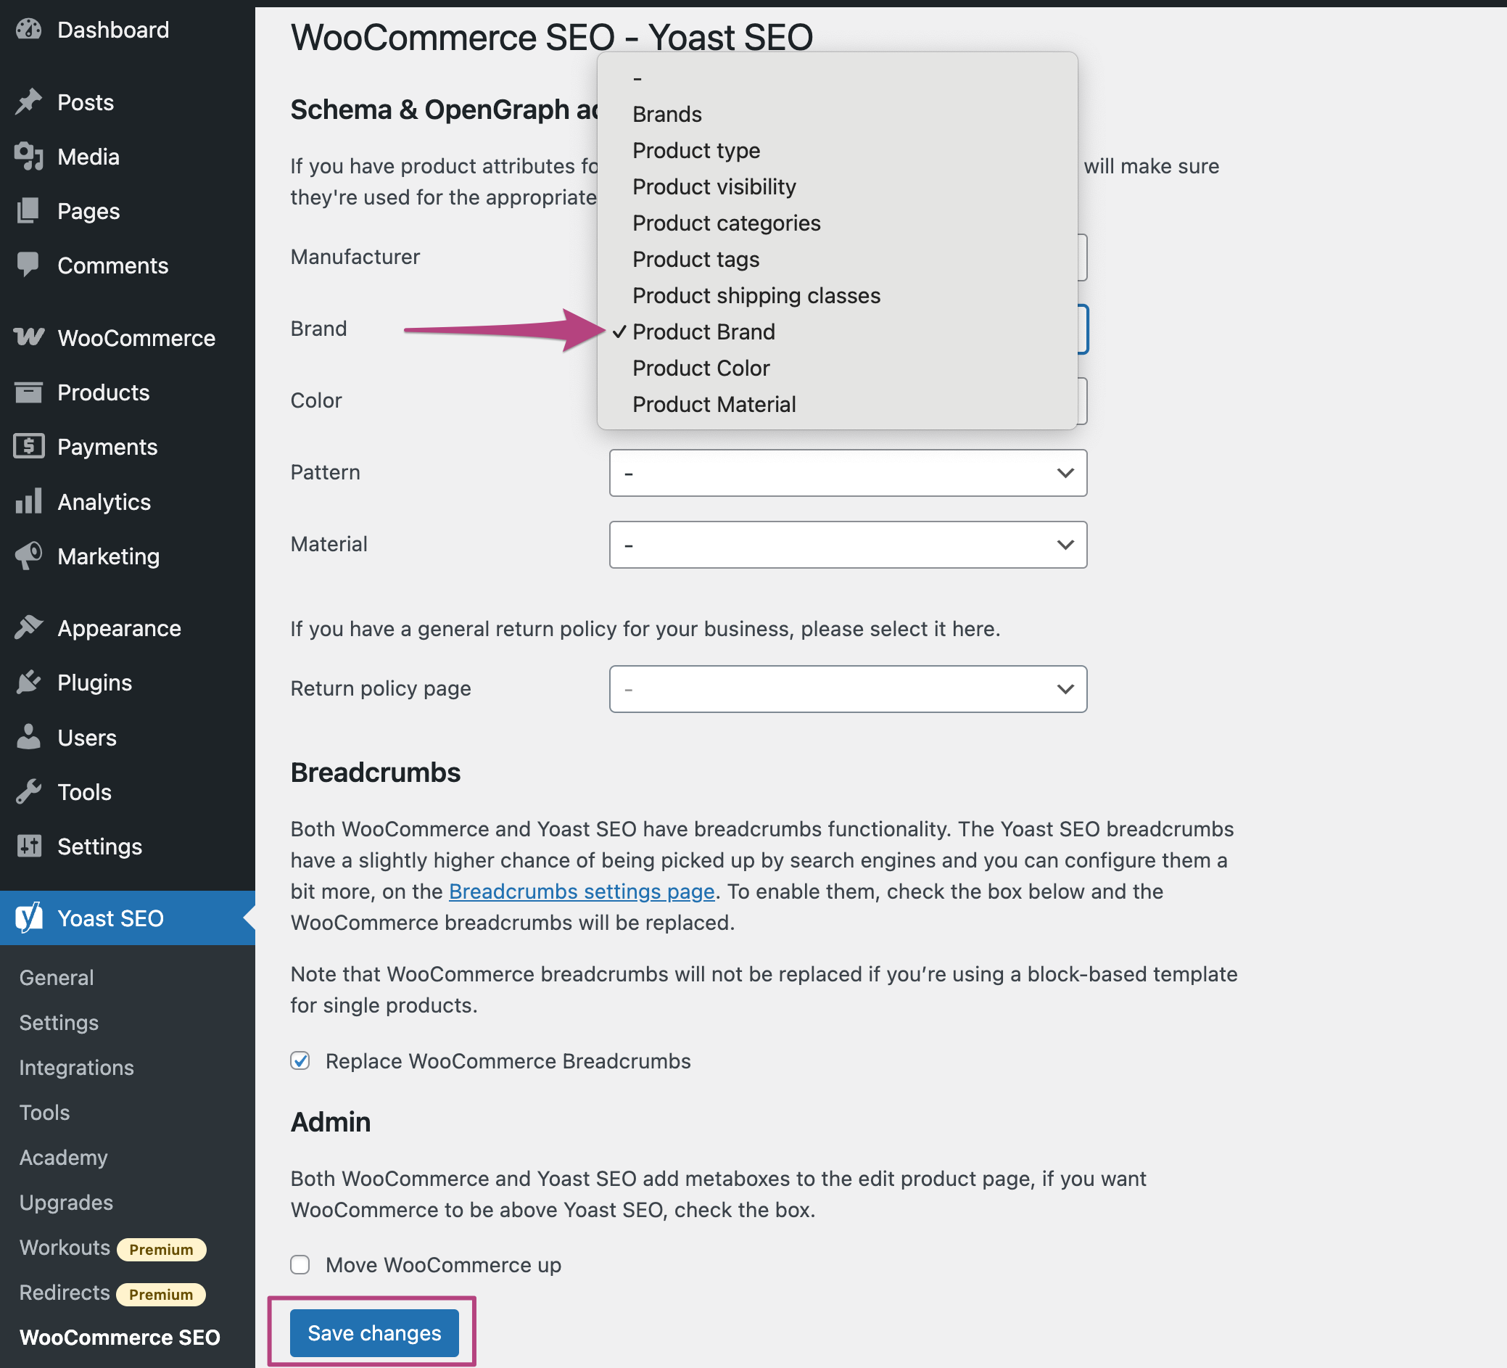The image size is (1507, 1368).
Task: Click the Payments dollar icon
Action: [28, 446]
